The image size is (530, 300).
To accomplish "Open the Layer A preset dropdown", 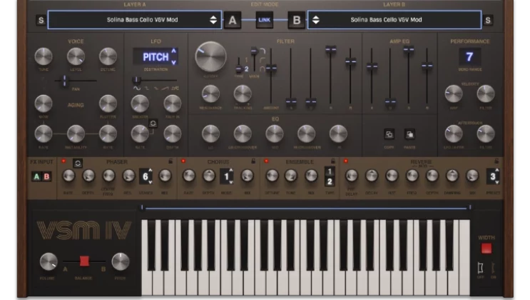I will pyautogui.click(x=134, y=20).
